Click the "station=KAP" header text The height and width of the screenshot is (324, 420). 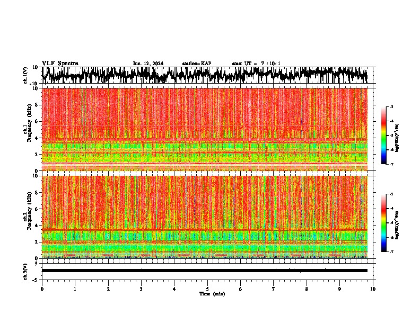(197, 64)
